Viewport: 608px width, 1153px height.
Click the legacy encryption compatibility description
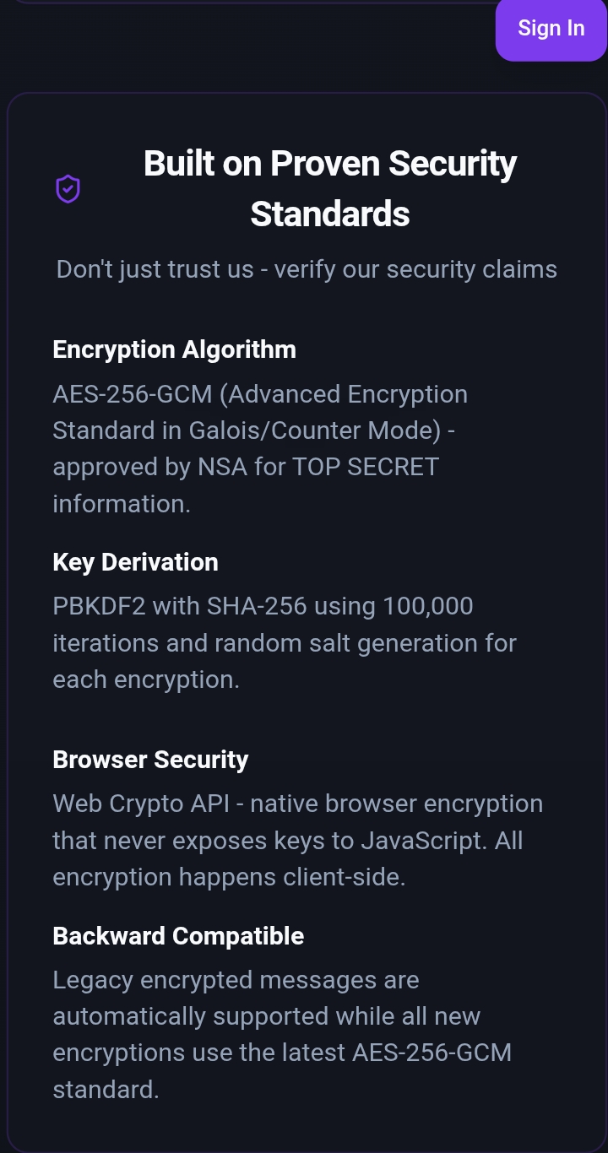click(x=283, y=1034)
